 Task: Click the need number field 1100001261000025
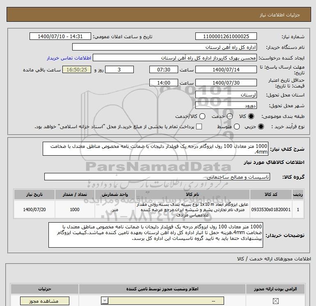(226, 36)
